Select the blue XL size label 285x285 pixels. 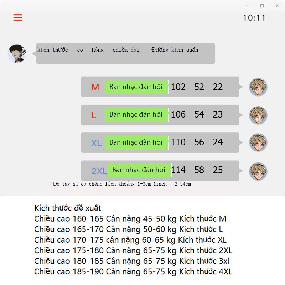click(x=96, y=143)
